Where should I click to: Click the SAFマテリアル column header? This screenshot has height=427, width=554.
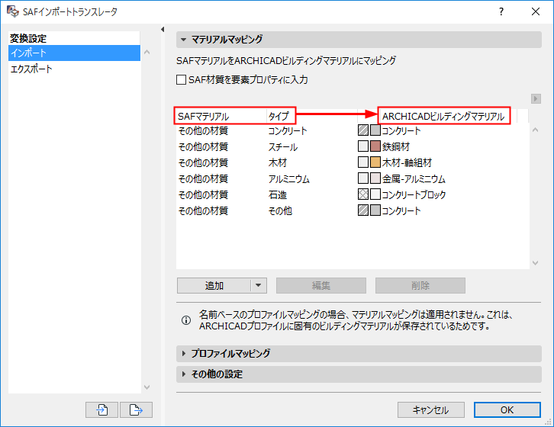pos(221,116)
